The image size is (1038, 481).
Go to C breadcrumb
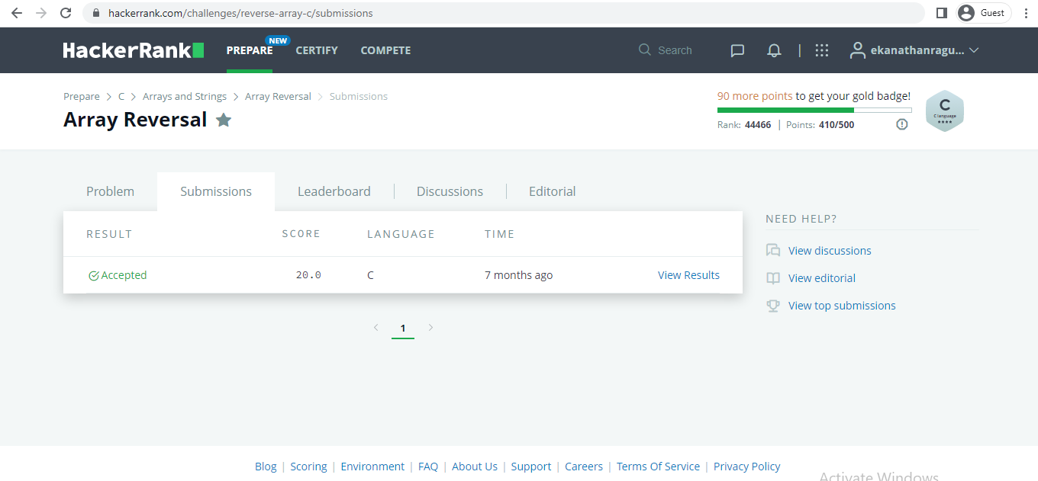[x=121, y=96]
